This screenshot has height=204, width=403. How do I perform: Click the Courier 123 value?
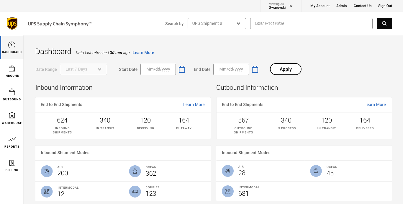coord(151,194)
